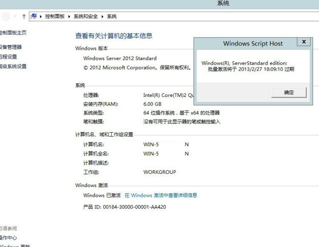Select 控制面板 breadcrumb item
This screenshot has height=247, width=319.
(55, 16)
